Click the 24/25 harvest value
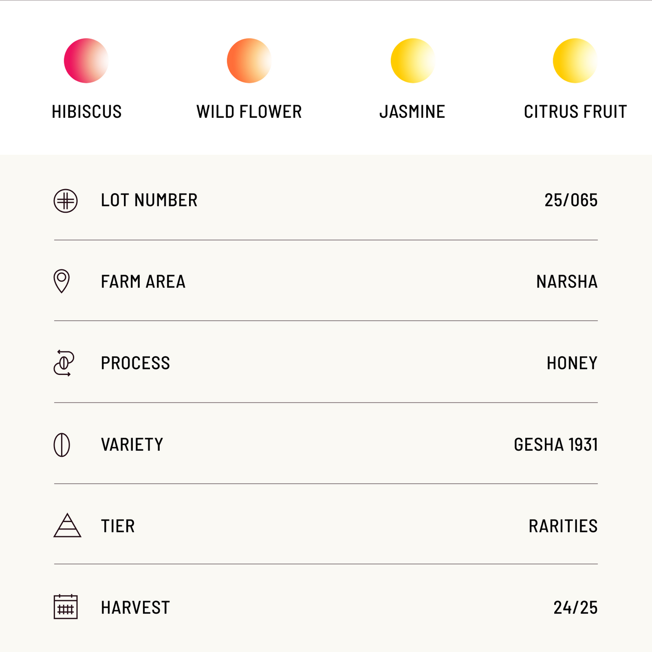Screen dimensions: 652x652 coord(576,608)
